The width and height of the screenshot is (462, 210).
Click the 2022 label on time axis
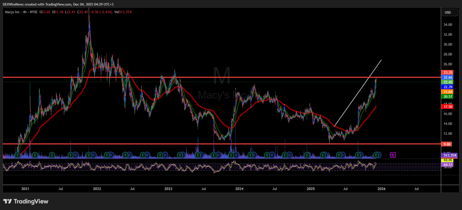[x=97, y=188]
